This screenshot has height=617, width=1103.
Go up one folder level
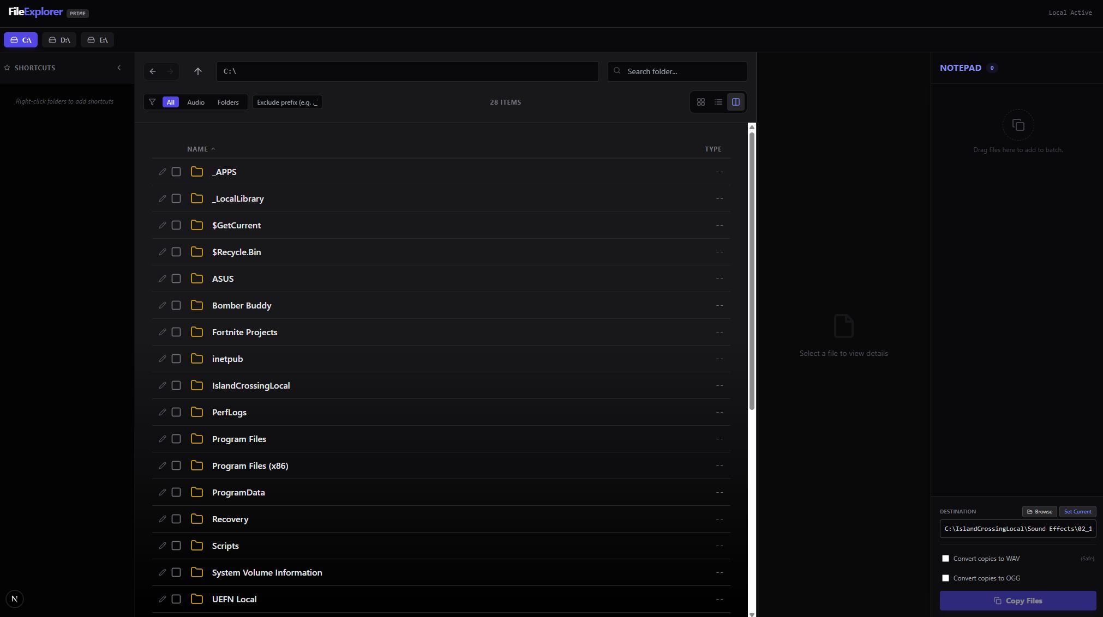click(x=198, y=71)
